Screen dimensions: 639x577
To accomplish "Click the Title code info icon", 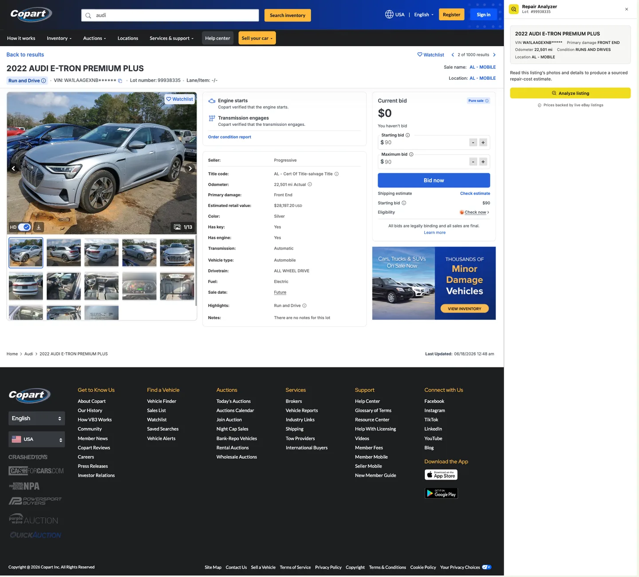I will pos(336,174).
